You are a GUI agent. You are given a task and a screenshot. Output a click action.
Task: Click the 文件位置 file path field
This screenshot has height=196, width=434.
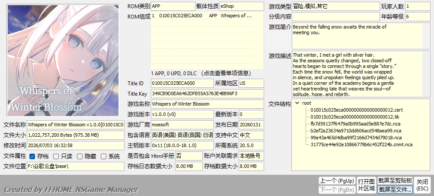(x=76, y=166)
